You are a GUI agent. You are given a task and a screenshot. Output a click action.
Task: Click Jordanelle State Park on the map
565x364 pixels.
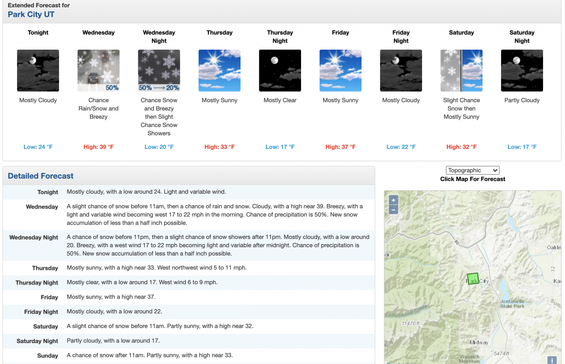[512, 304]
